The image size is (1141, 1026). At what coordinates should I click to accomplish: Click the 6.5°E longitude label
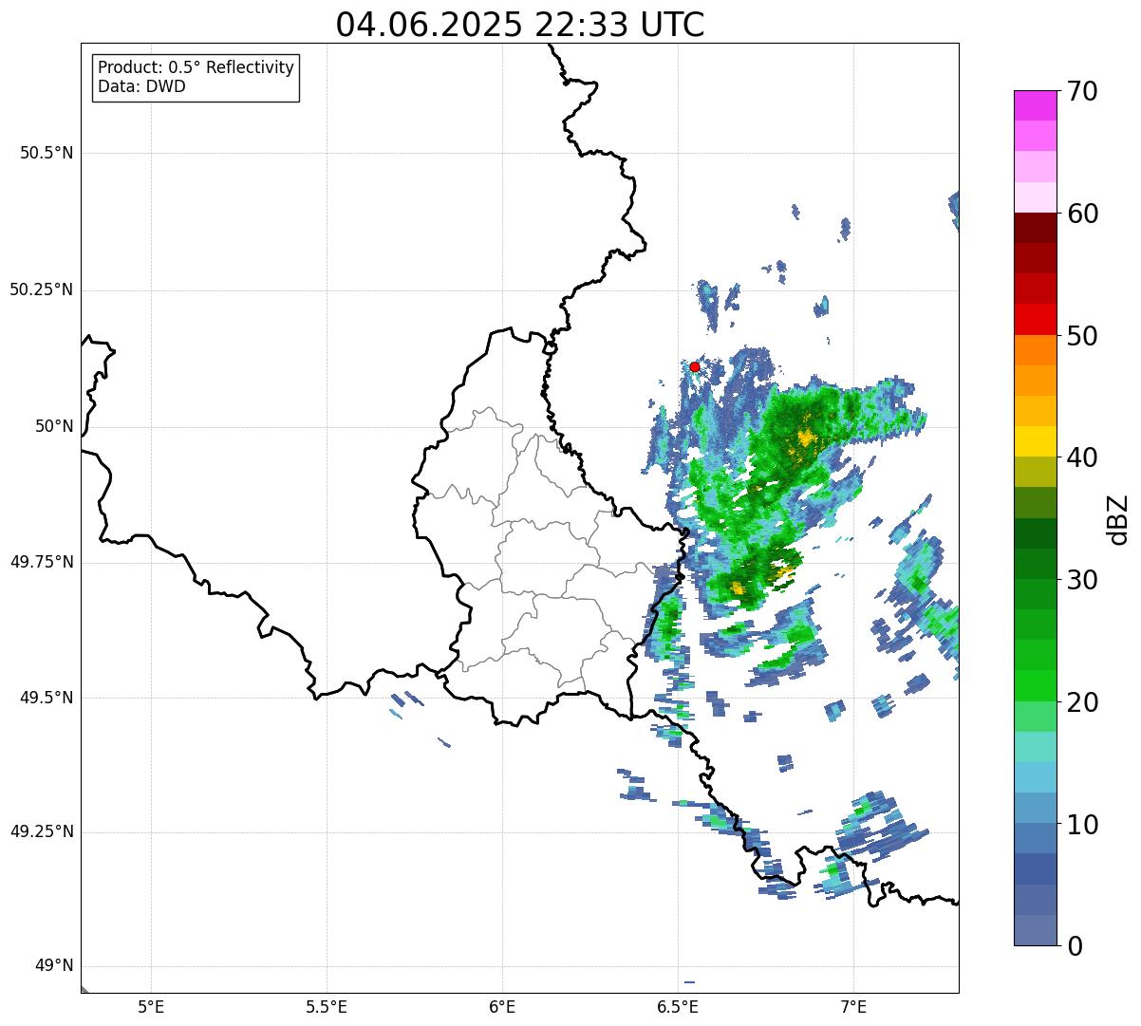[678, 1006]
